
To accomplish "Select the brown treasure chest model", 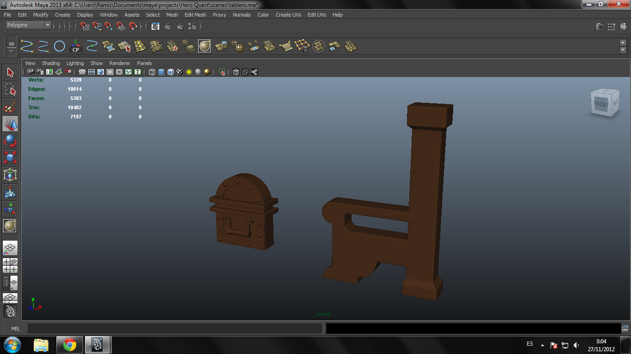I will click(243, 212).
